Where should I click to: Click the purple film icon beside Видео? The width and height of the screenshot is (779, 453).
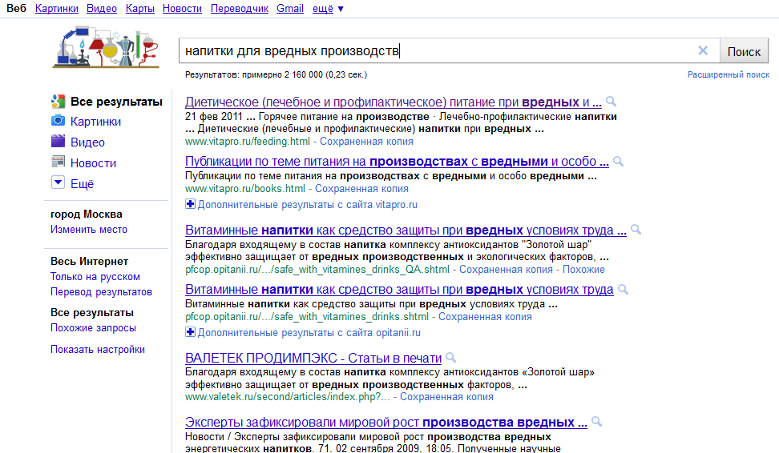click(x=59, y=142)
